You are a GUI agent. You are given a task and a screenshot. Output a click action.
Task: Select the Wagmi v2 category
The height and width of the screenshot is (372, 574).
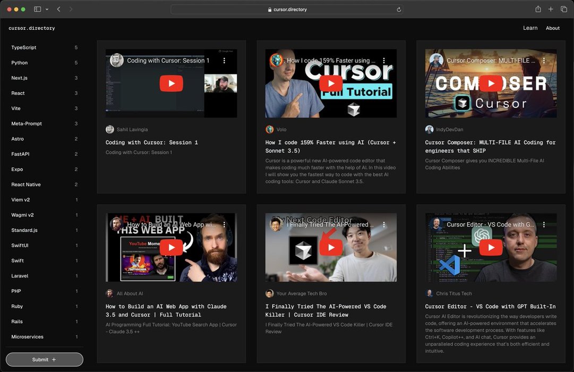pyautogui.click(x=44, y=215)
